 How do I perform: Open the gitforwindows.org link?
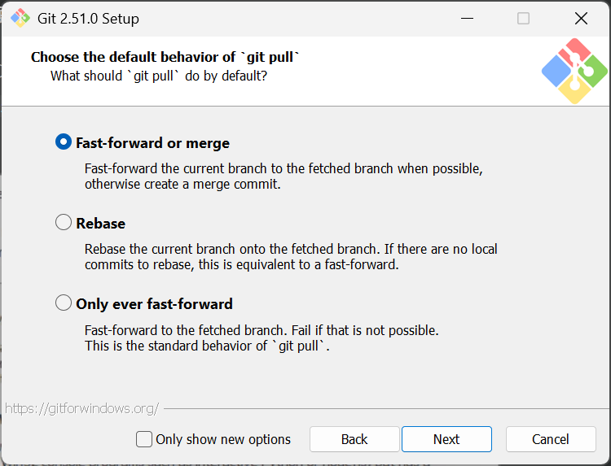[82, 408]
